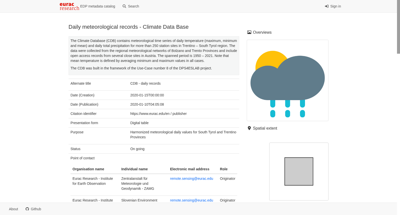Click the Originator role in ZAMG row
Screen dimensions: 400x215
point(227,179)
